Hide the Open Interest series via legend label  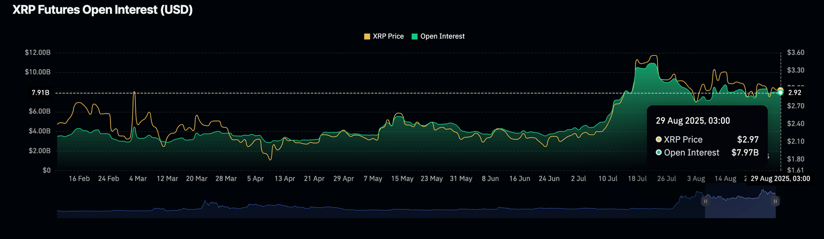(x=443, y=36)
